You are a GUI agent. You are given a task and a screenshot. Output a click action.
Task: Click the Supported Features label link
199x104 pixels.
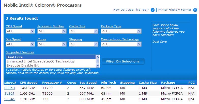[x=20, y=52]
